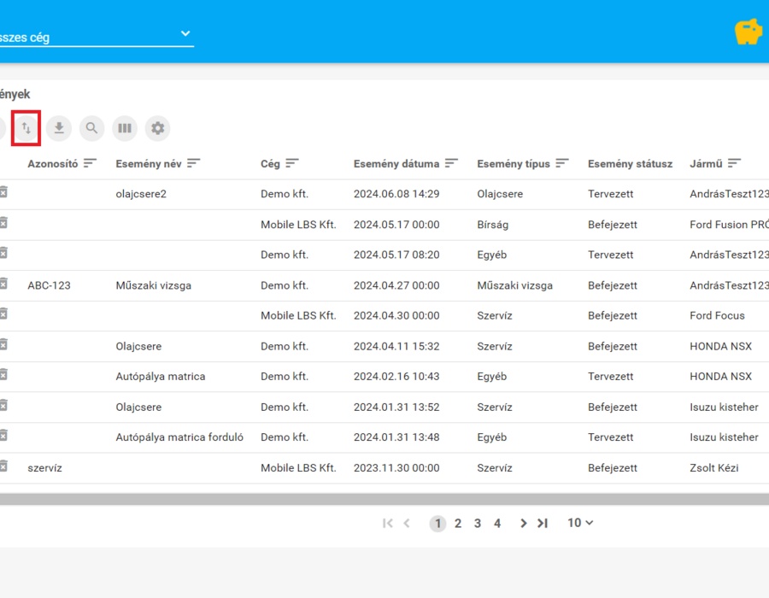Go to page 3
The image size is (769, 598).
click(478, 524)
